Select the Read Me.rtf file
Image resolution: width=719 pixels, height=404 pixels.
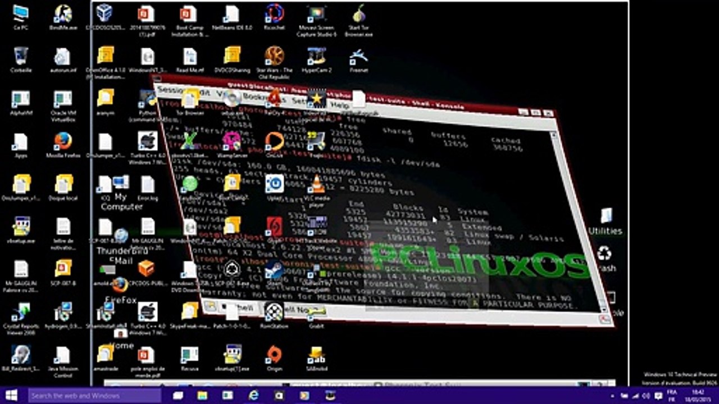(x=189, y=59)
